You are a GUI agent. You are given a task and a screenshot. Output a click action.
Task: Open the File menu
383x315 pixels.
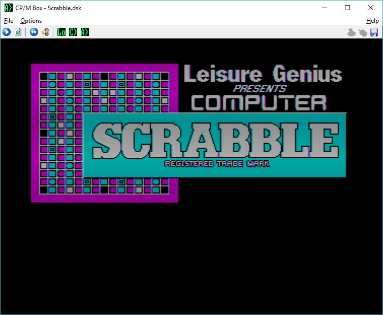[x=9, y=21]
